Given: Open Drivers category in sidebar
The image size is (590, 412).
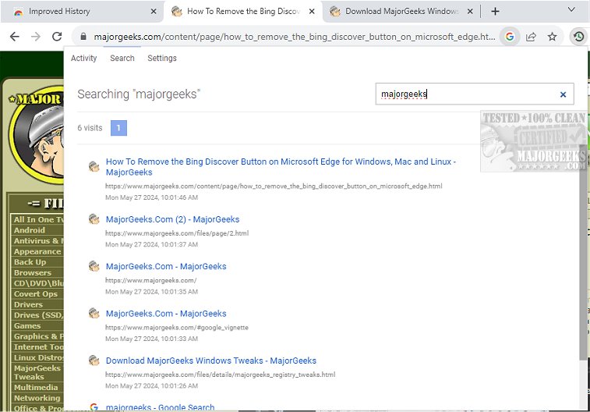Looking at the screenshot, I should [x=28, y=304].
